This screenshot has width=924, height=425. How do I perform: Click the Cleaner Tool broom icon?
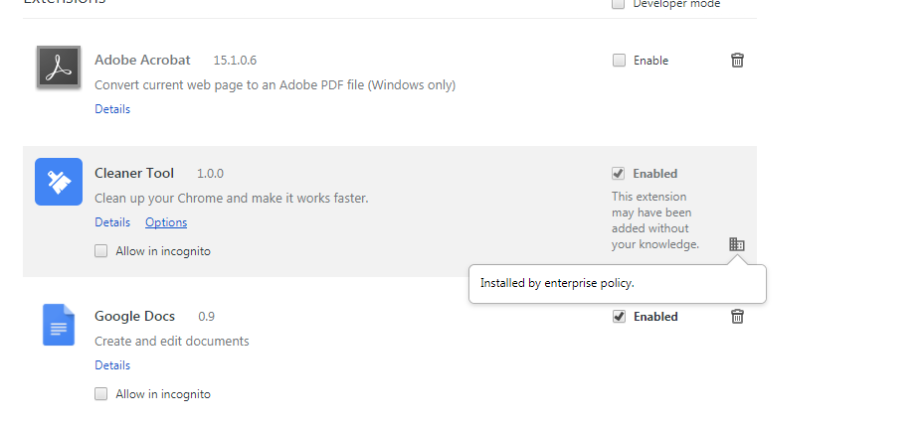(59, 182)
